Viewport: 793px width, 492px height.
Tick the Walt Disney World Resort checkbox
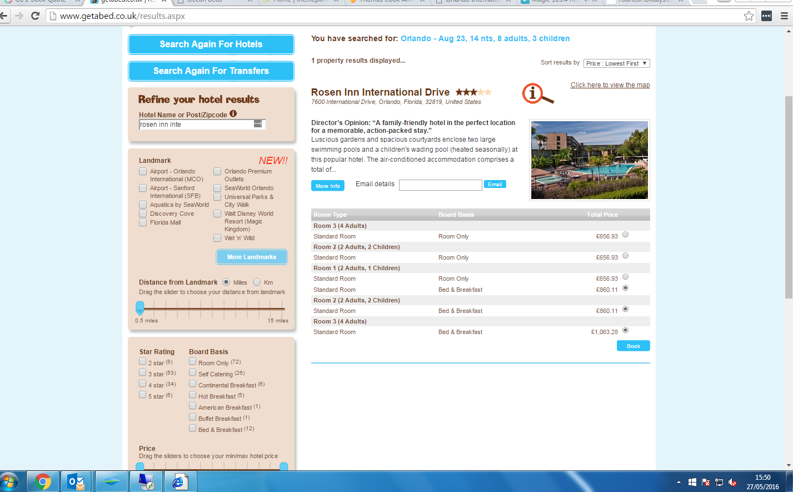[x=217, y=213]
